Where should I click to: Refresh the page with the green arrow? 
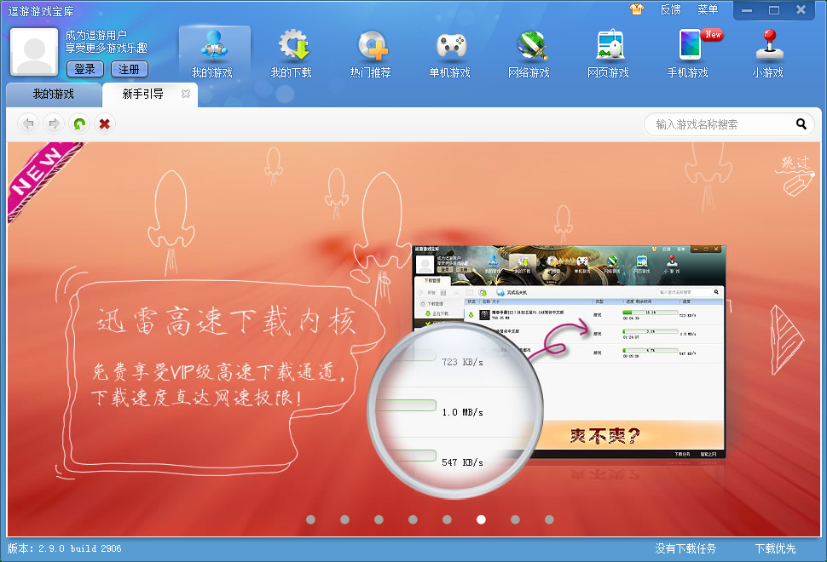pos(79,123)
